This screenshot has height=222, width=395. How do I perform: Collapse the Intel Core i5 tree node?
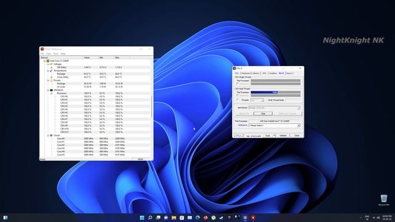point(44,61)
